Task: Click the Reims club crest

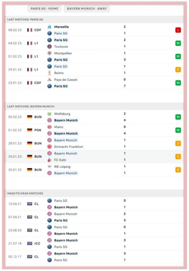Action: tap(49, 73)
